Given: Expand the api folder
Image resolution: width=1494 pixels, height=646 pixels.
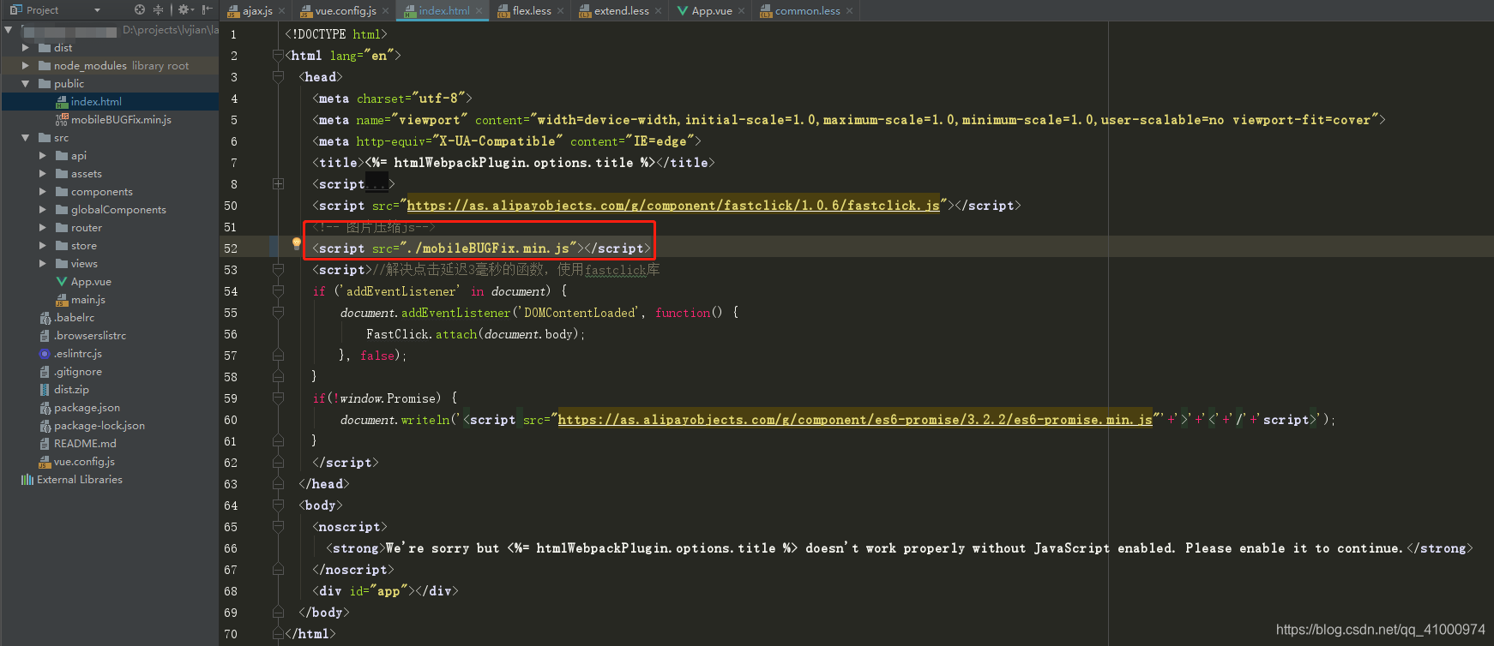Looking at the screenshot, I should (x=43, y=156).
